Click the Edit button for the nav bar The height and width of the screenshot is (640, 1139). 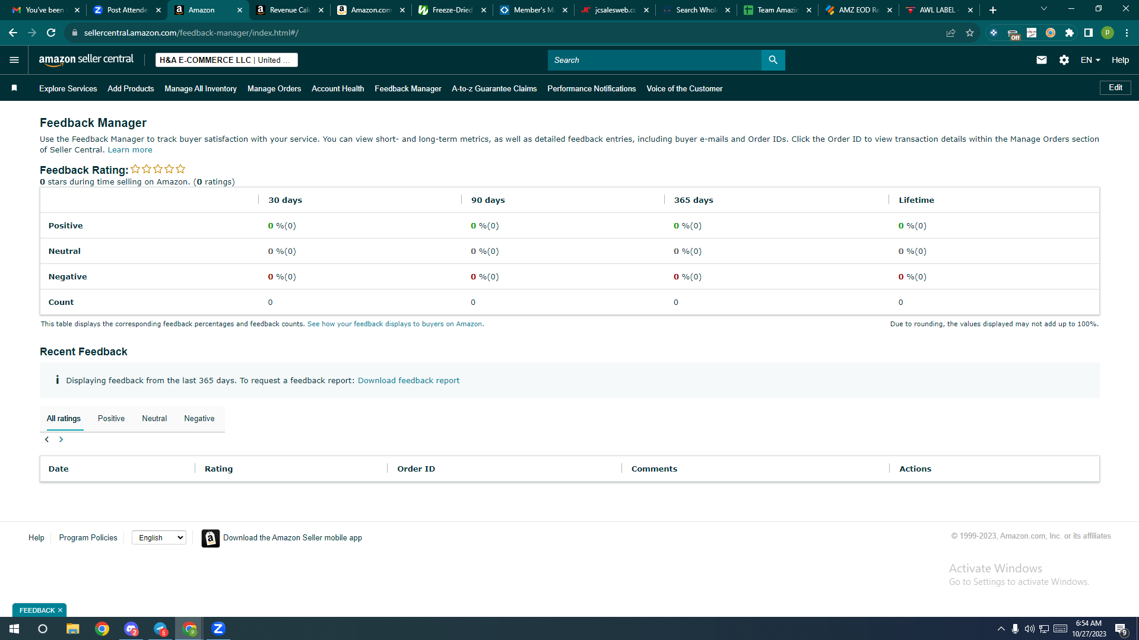[x=1115, y=88]
